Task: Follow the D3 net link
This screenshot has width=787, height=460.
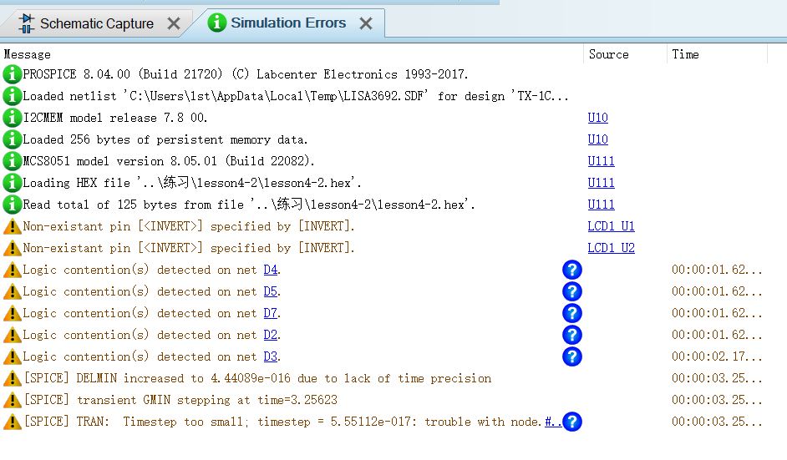Action: pyautogui.click(x=270, y=356)
